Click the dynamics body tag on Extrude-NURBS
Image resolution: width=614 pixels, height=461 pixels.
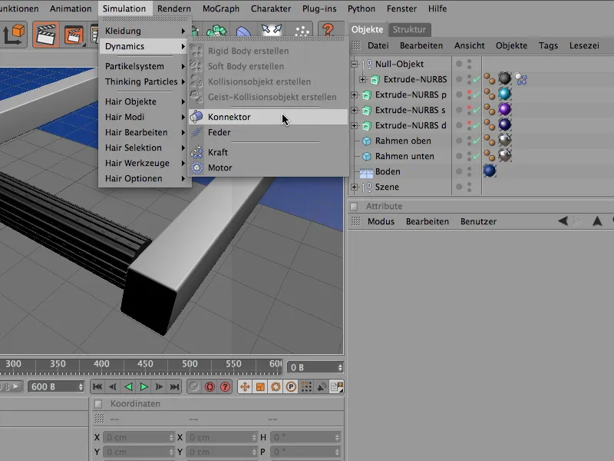[521, 79]
